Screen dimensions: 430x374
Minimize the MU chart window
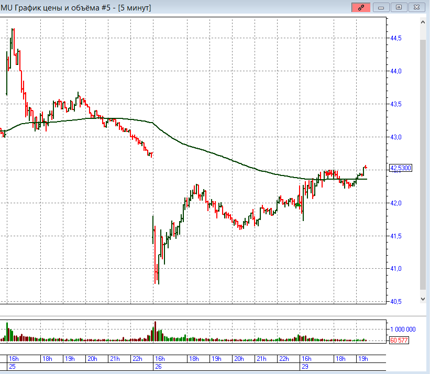tap(381, 7)
